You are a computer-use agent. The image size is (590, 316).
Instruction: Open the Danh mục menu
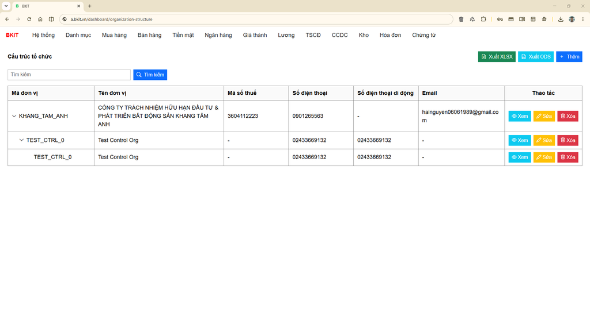point(78,35)
